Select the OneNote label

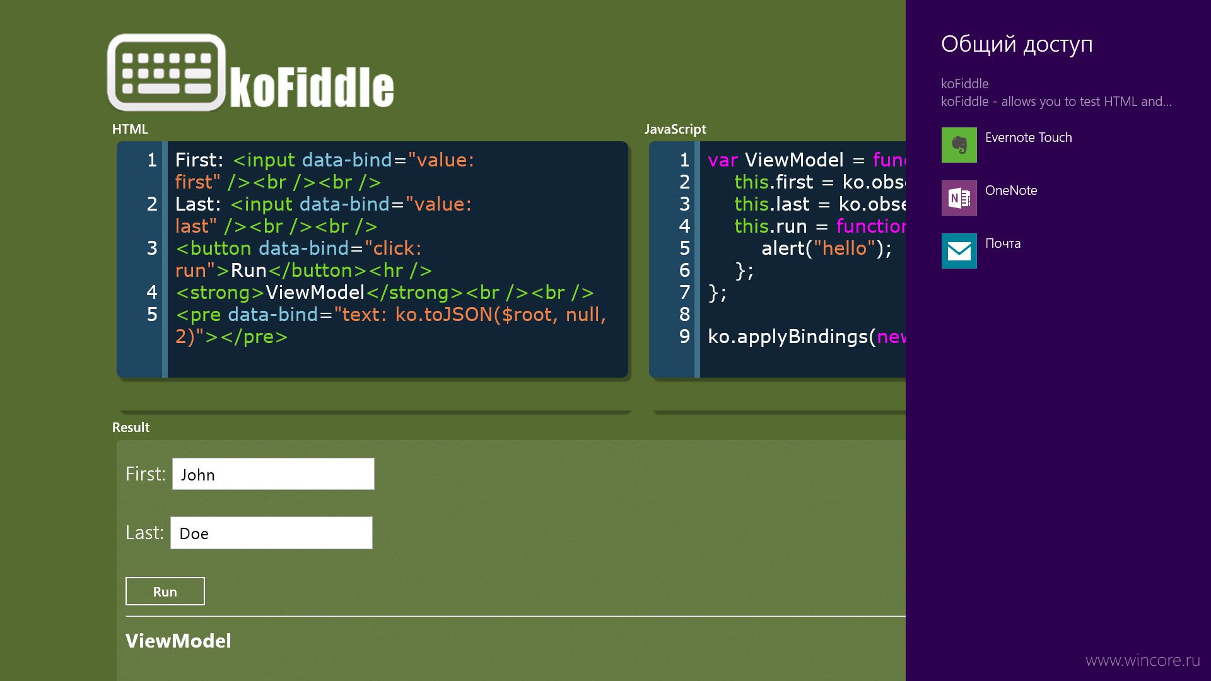tap(1010, 190)
